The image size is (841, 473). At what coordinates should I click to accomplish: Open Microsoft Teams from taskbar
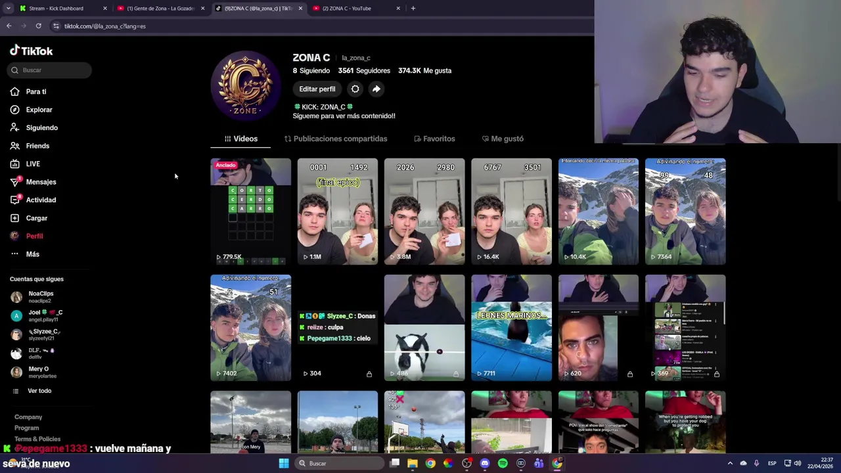(539, 463)
